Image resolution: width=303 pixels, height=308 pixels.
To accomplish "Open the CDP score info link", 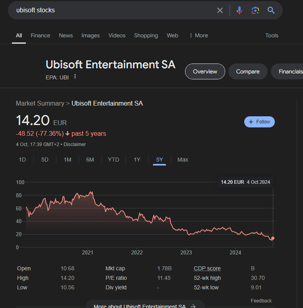I will tap(207, 268).
